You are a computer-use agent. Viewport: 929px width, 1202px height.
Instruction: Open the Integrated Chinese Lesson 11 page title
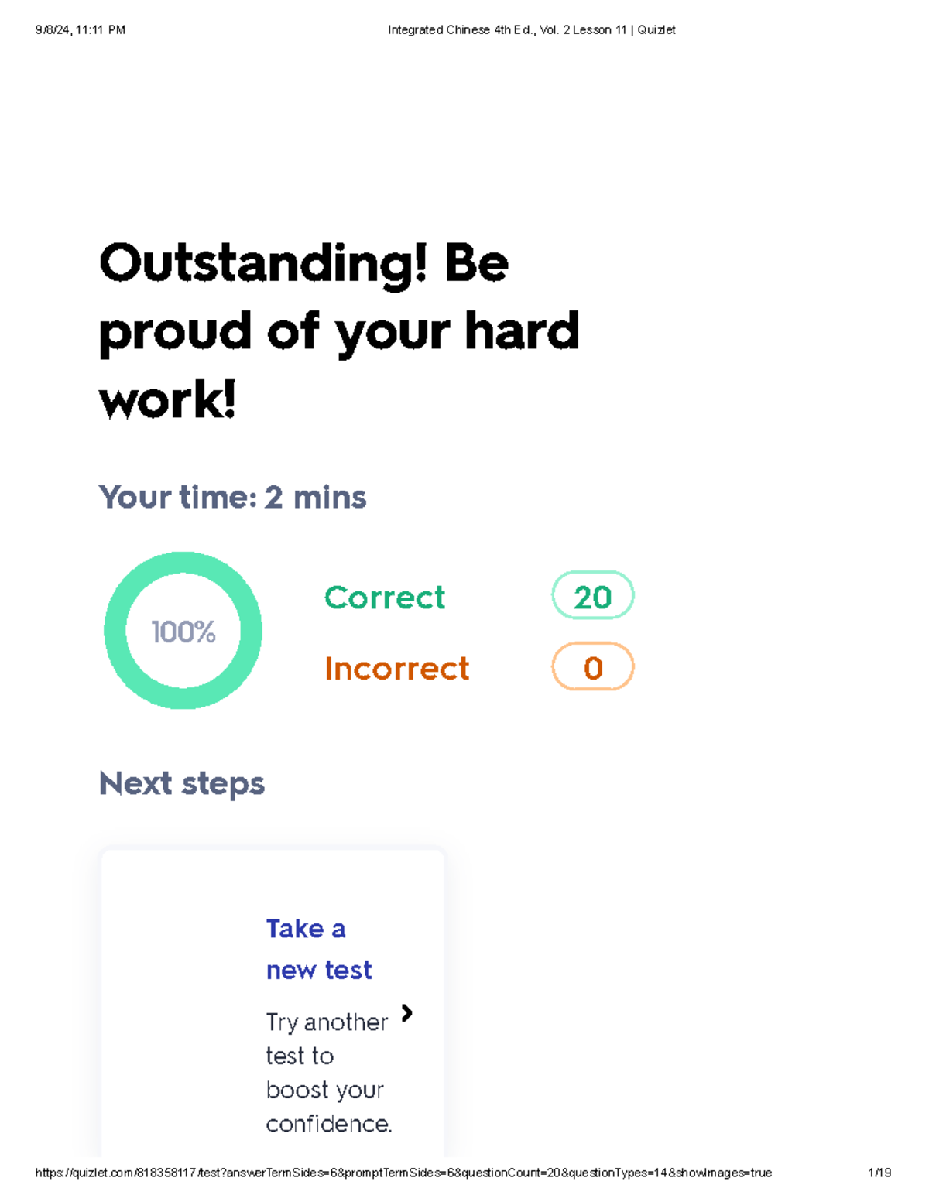[x=531, y=29]
